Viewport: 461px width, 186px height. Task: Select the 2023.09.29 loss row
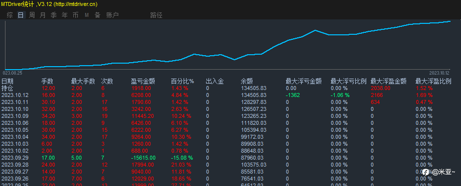click(x=230, y=158)
